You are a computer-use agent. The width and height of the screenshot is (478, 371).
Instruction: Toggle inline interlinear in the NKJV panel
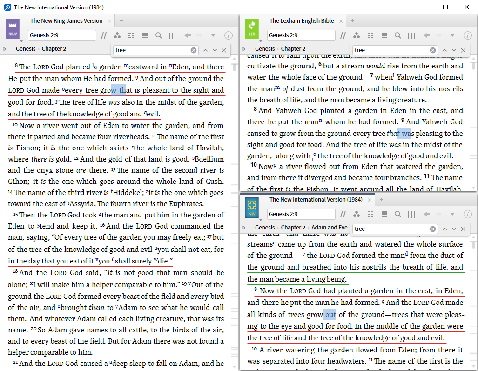click(131, 35)
